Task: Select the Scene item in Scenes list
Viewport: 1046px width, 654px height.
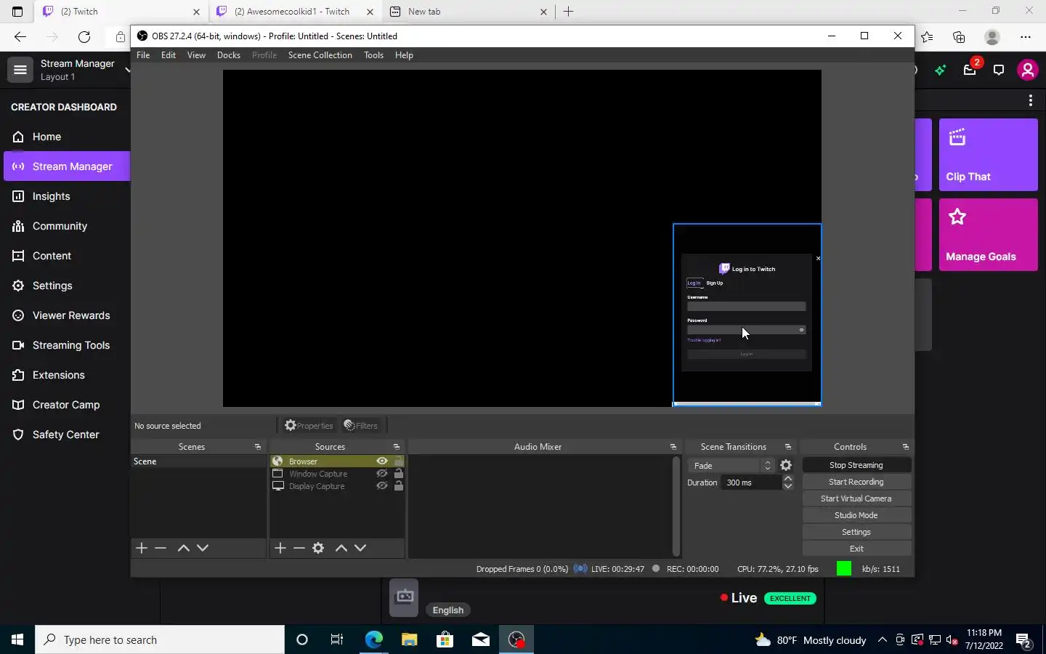Action: click(x=198, y=461)
